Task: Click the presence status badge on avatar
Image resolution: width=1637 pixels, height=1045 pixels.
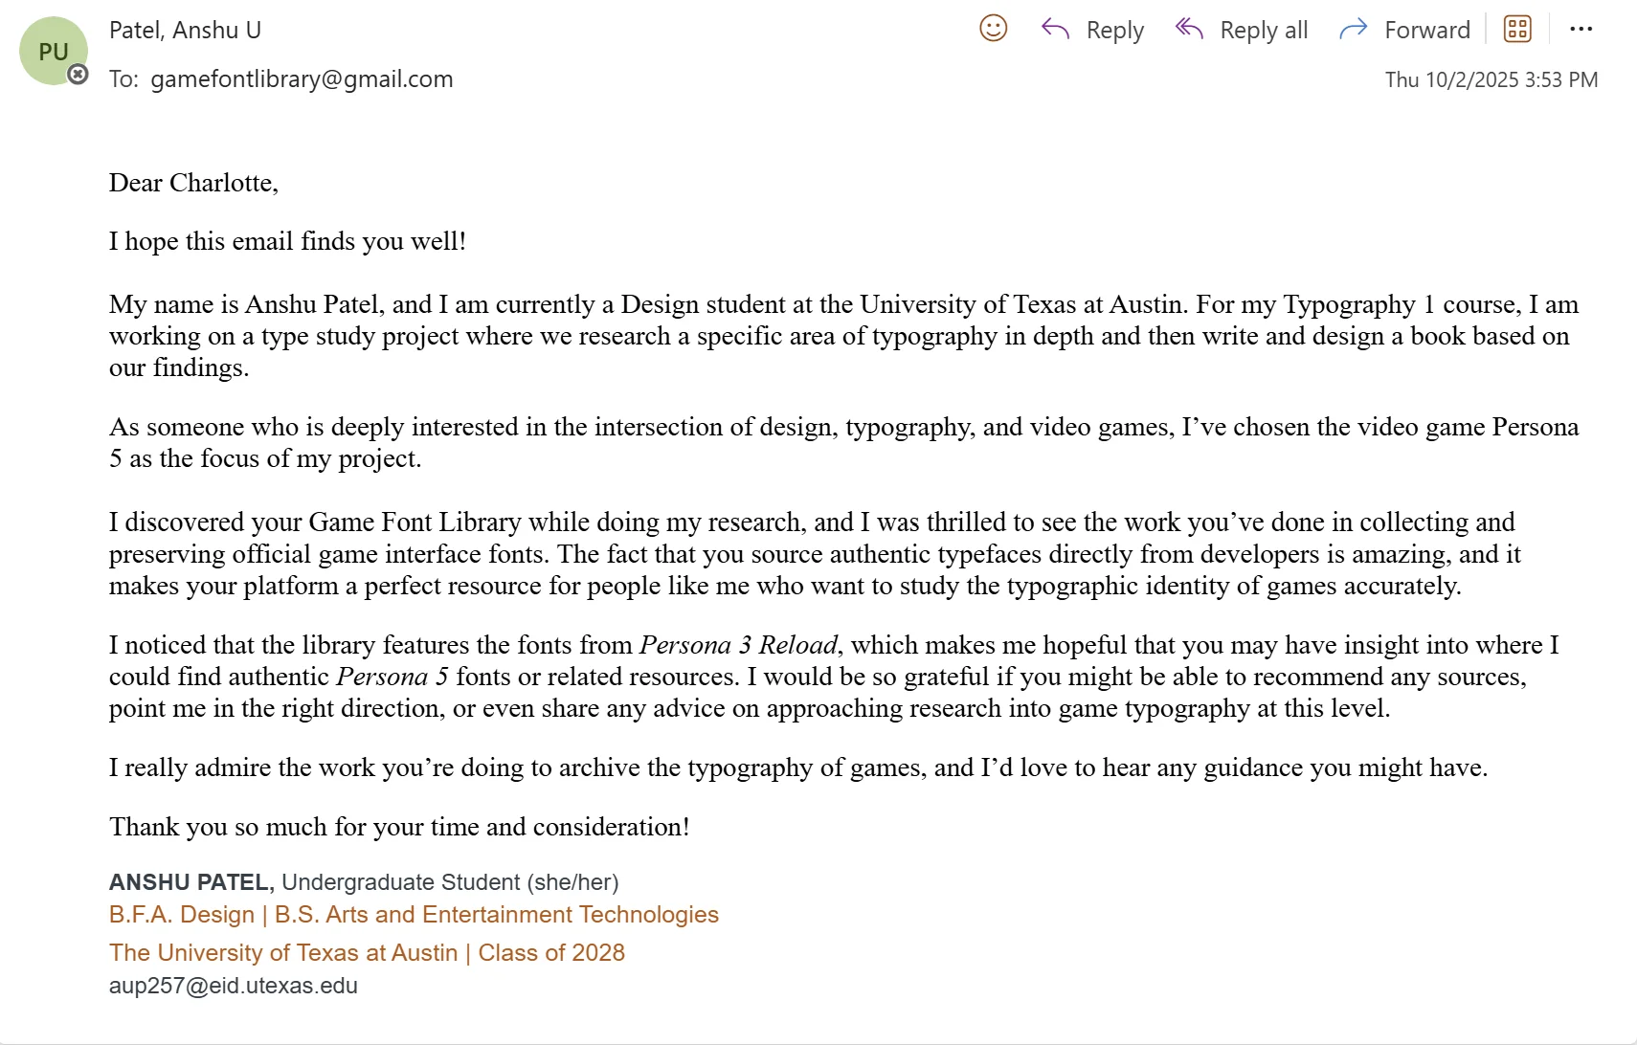Action: [78, 74]
